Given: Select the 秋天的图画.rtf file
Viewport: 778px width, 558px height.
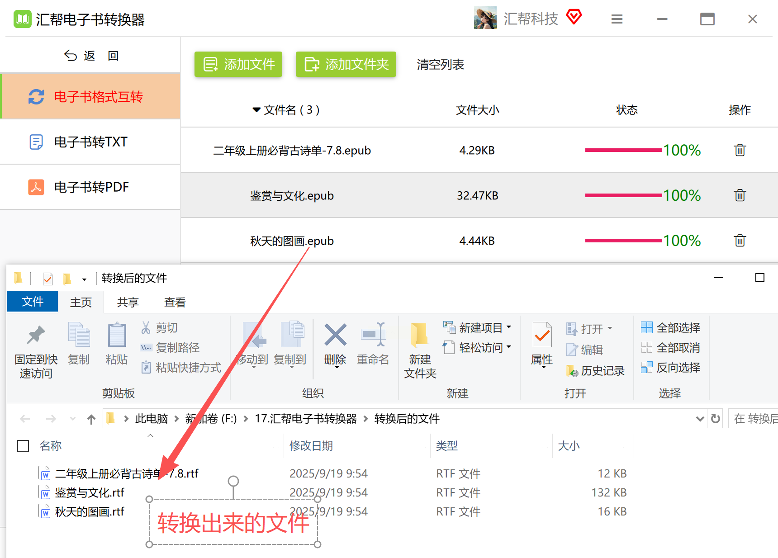Looking at the screenshot, I should point(90,511).
